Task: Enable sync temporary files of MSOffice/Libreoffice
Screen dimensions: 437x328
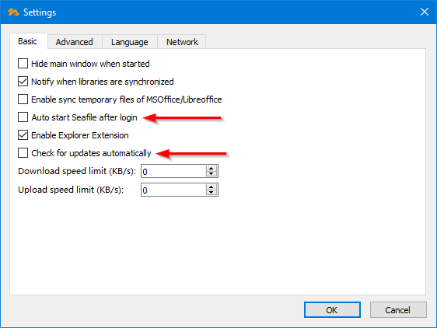Action: (23, 99)
